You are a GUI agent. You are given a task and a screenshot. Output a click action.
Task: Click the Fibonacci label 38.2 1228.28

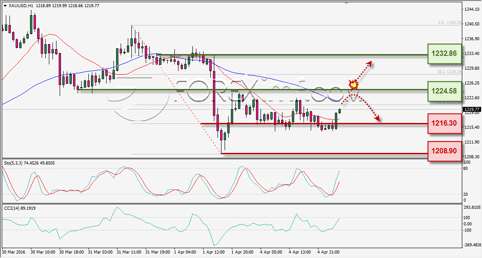click(x=449, y=72)
